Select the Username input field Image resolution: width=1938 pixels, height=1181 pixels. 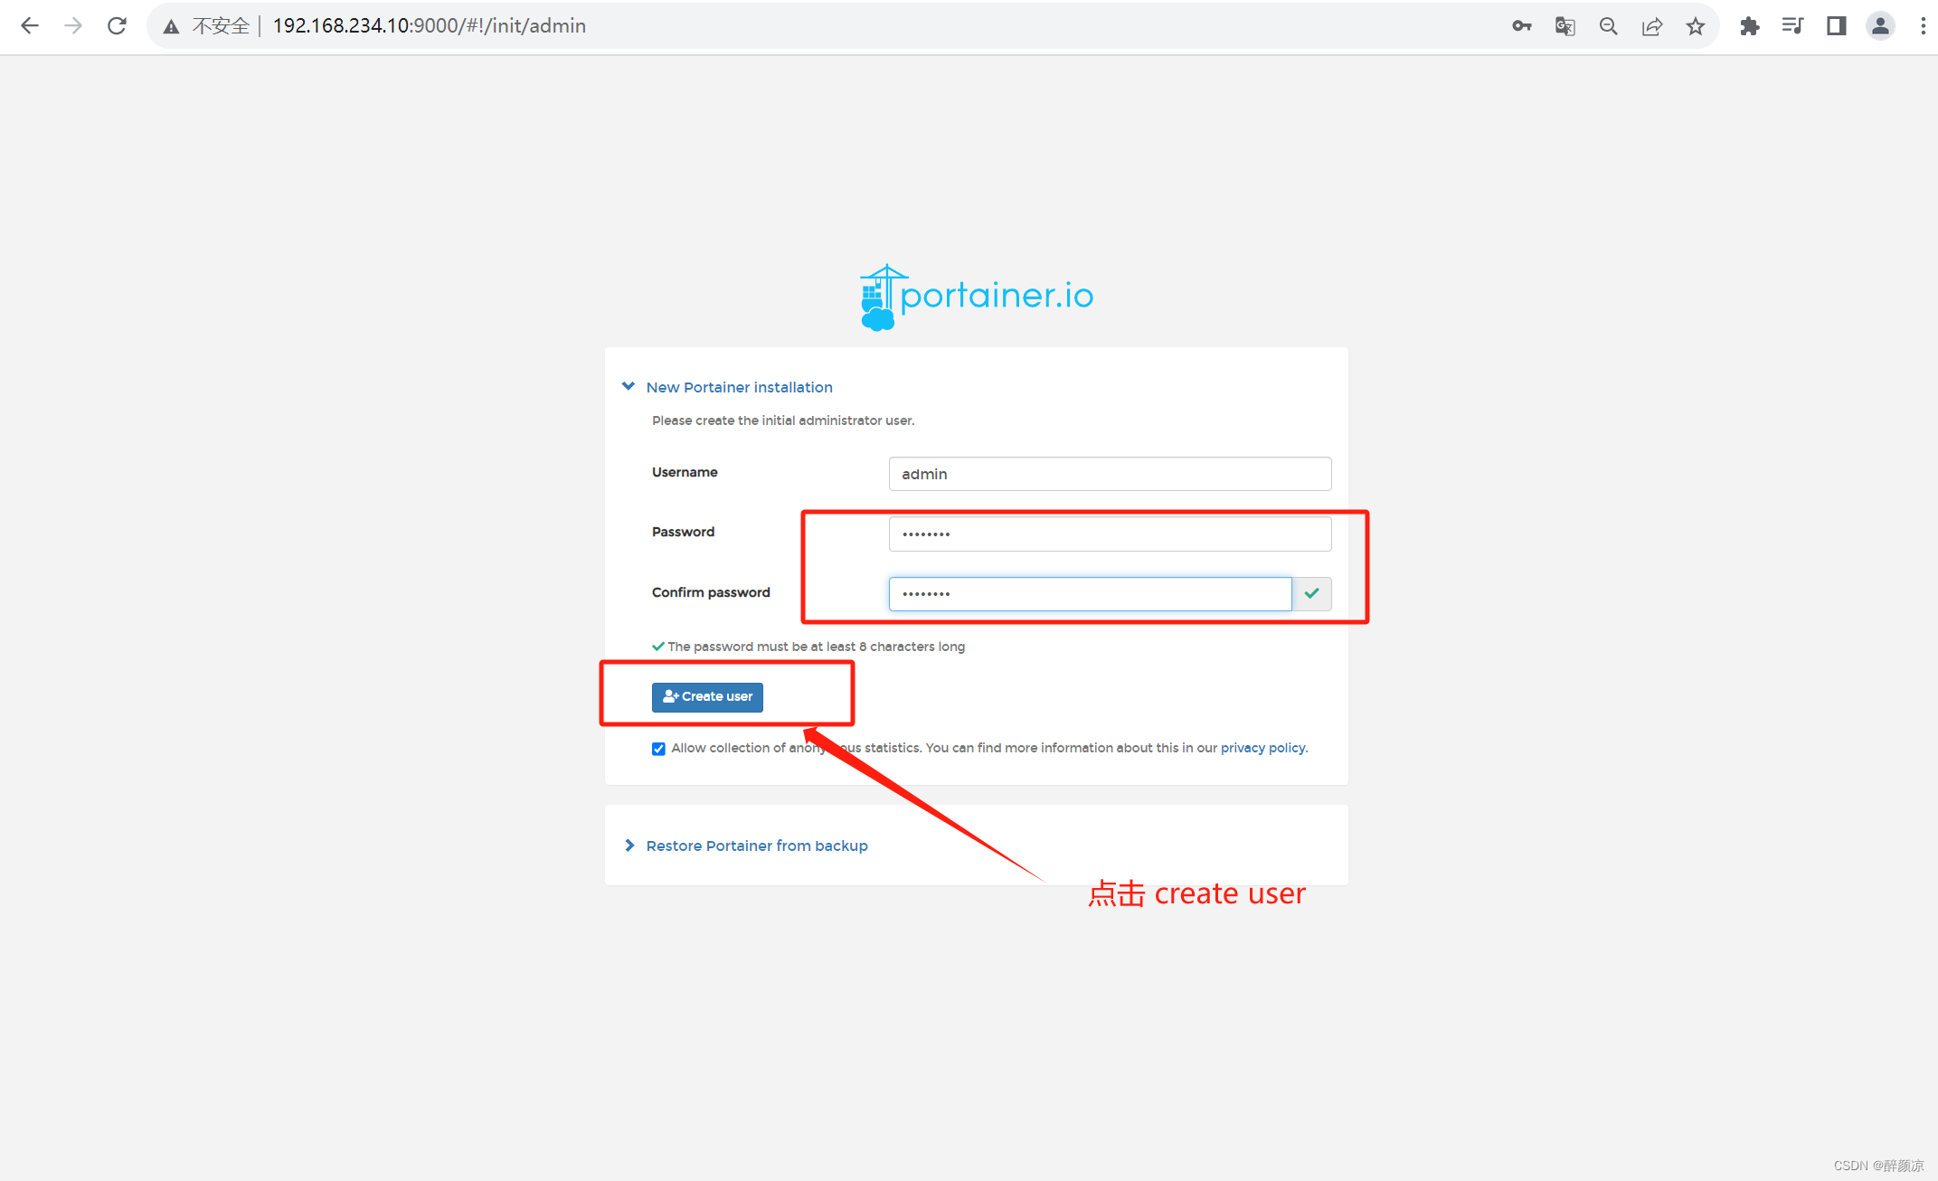(1106, 474)
